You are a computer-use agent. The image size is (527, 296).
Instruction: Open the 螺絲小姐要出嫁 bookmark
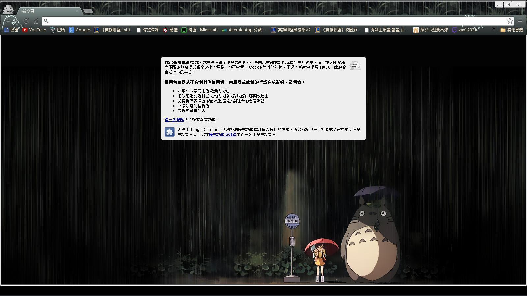coord(430,30)
